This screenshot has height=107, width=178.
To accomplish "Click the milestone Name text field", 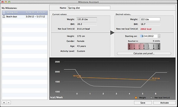I will [89, 8].
